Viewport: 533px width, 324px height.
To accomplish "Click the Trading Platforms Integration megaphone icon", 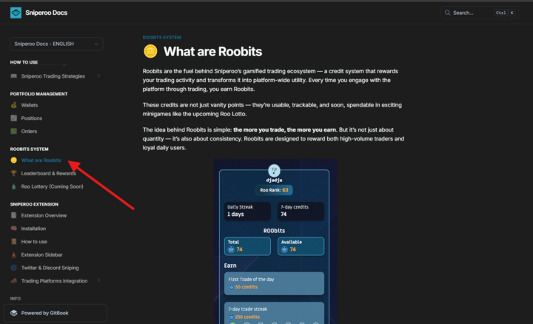I will click(x=13, y=281).
